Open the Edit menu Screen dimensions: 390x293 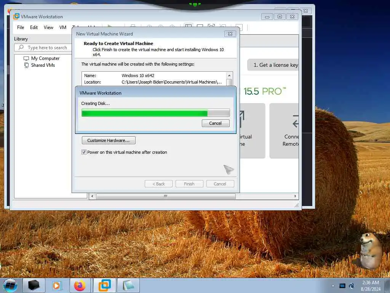pos(34,27)
